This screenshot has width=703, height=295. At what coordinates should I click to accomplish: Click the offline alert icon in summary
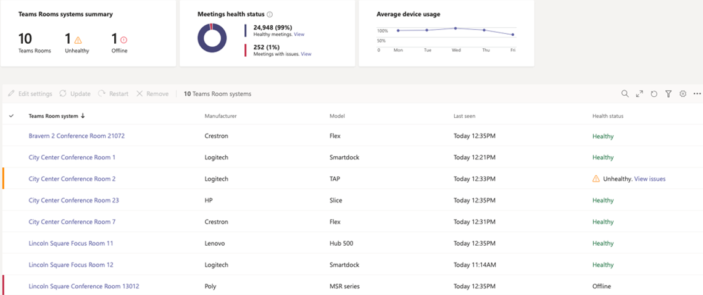[123, 40]
